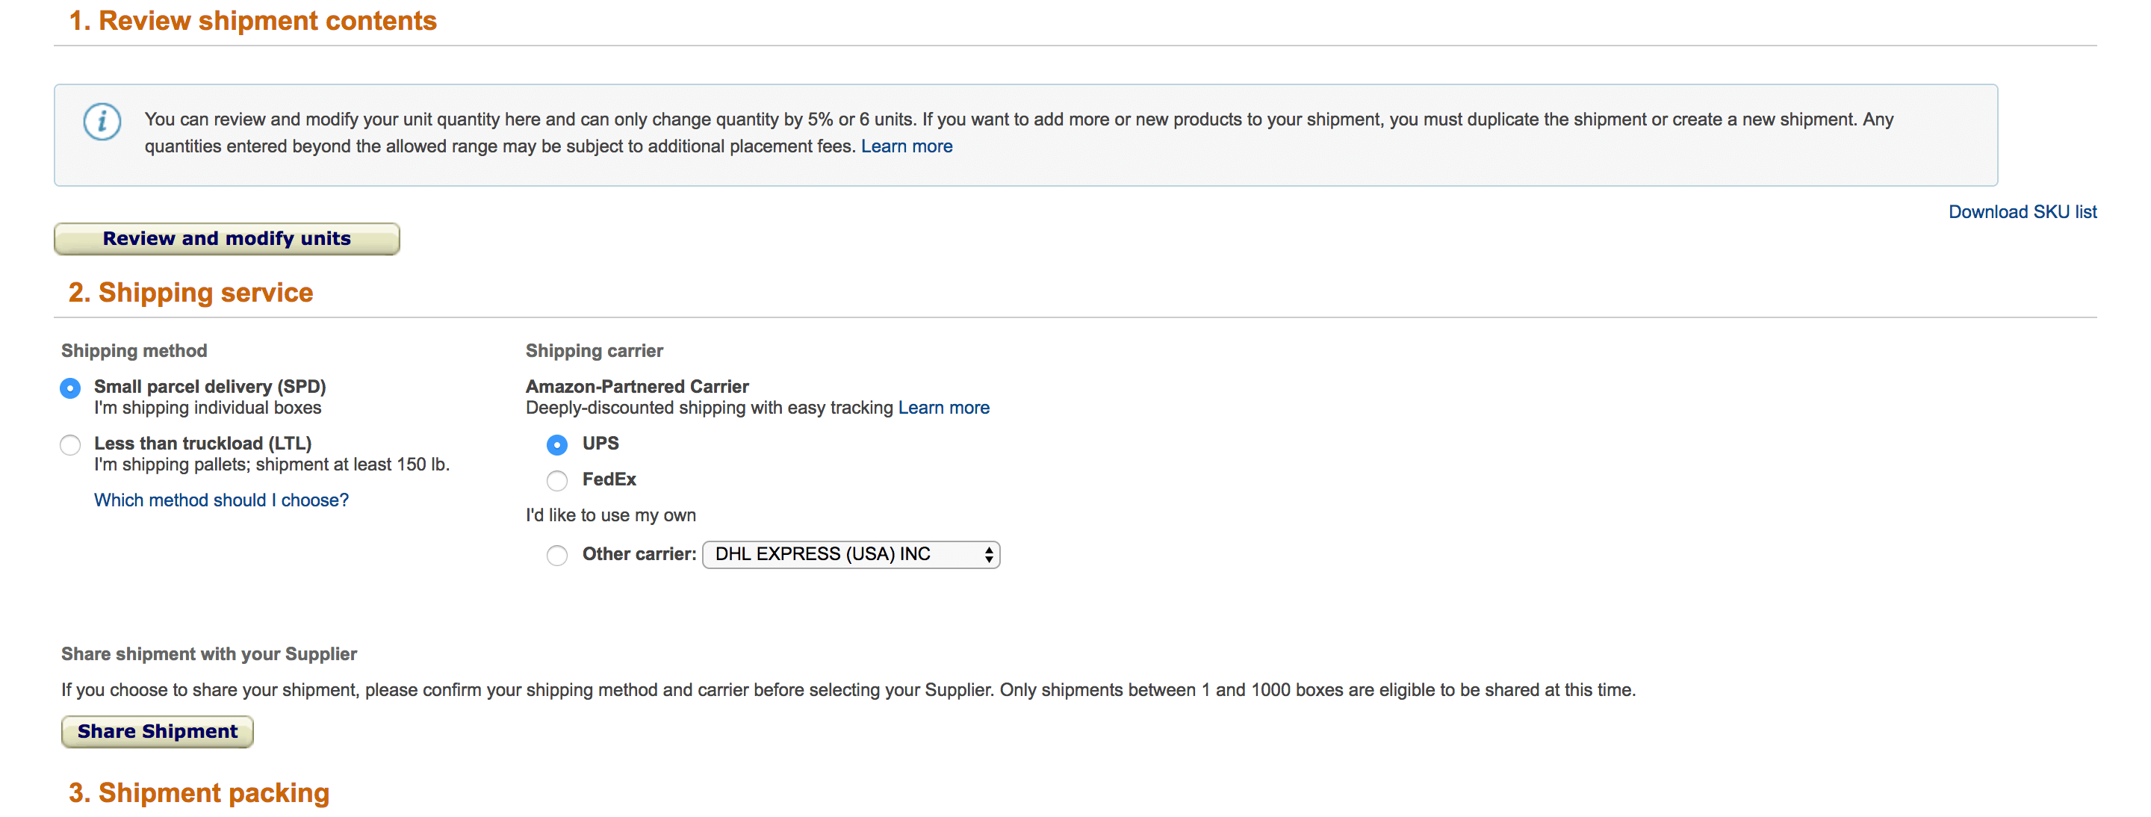
Task: Select the UPS carrier radio button
Action: click(557, 445)
